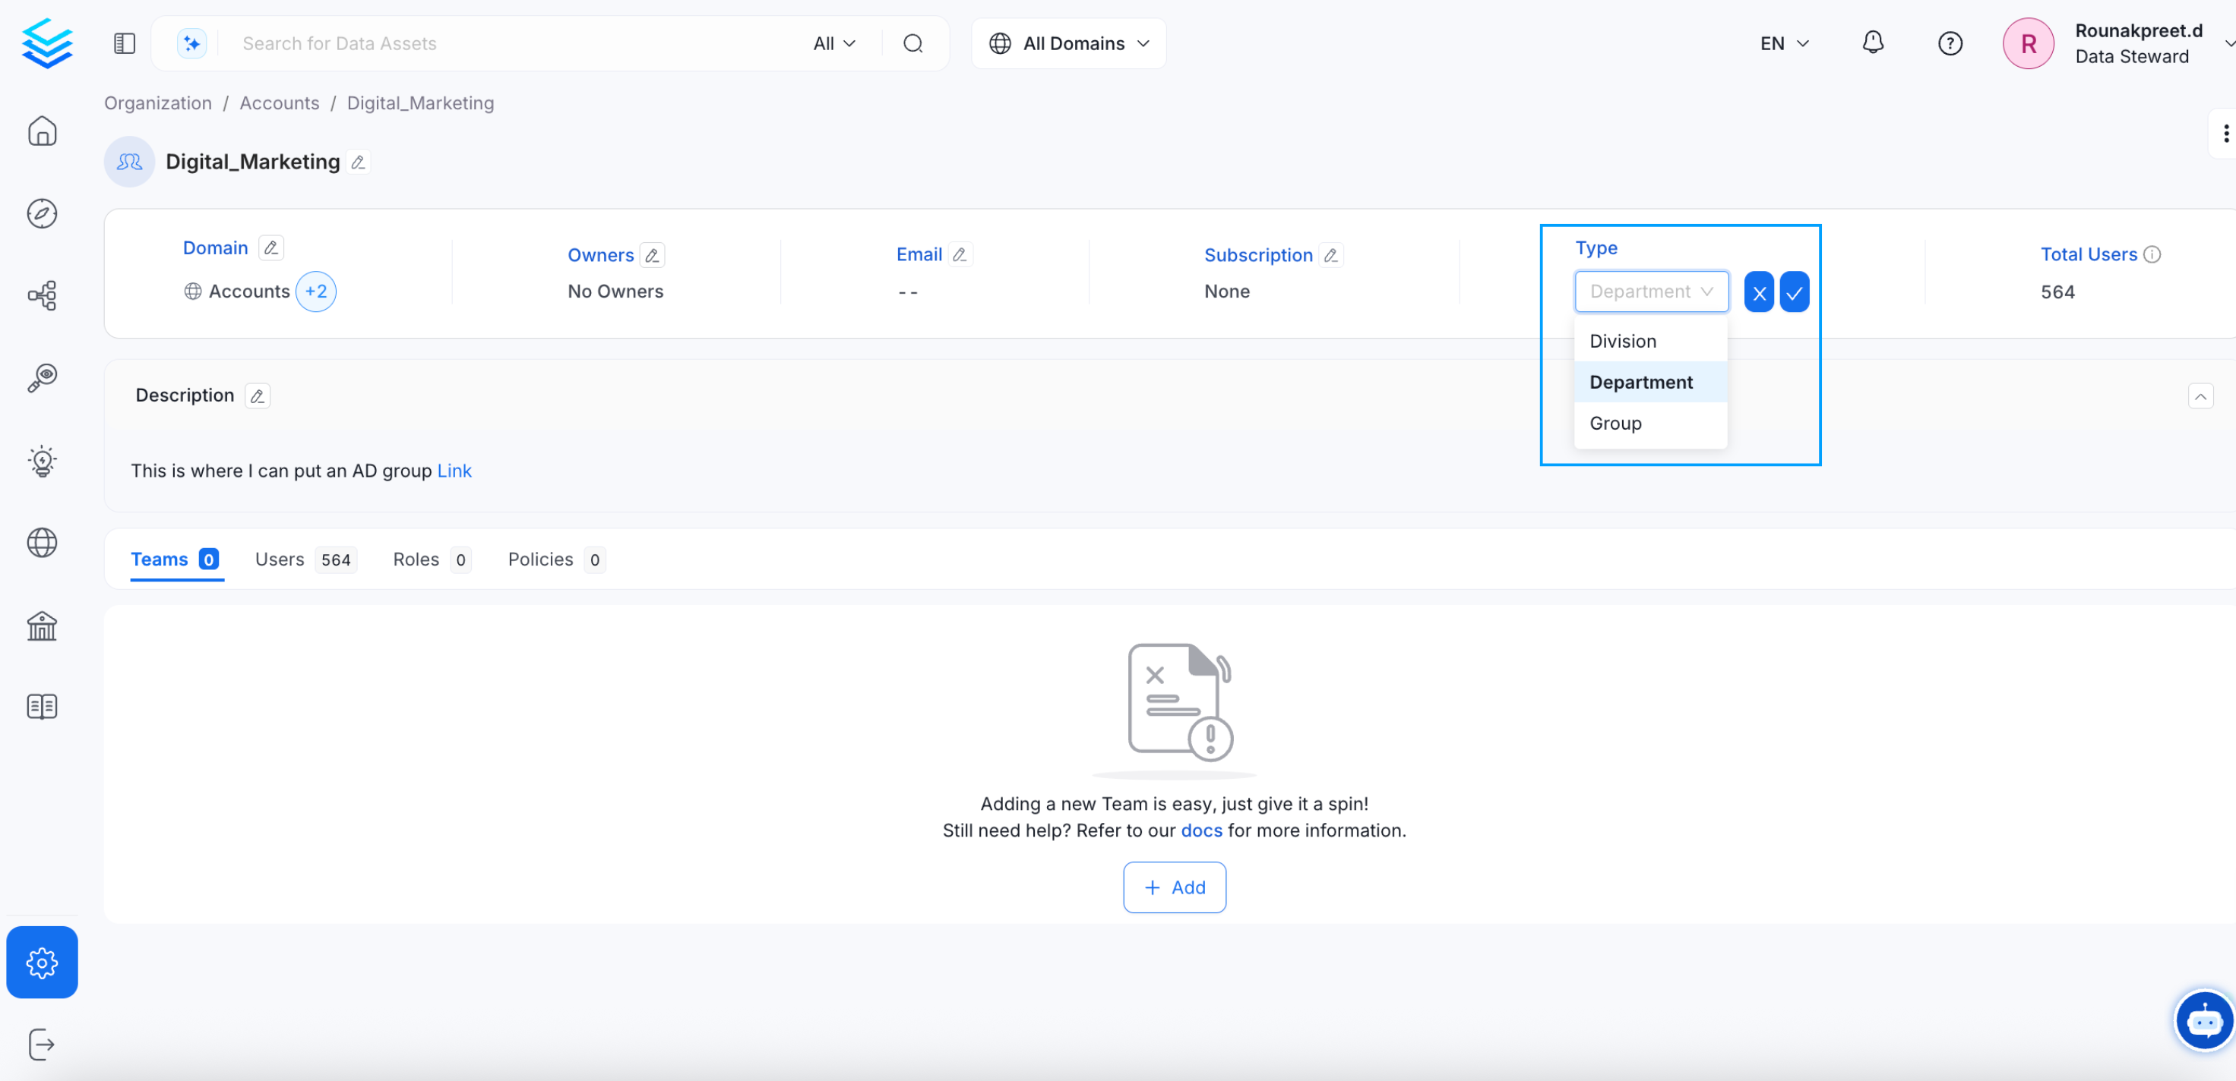Click the Add team button
The height and width of the screenshot is (1081, 2236).
point(1175,887)
